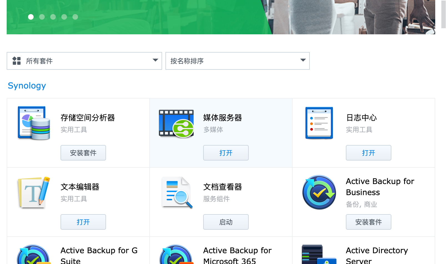Screen dimensions: 448x264
Task: Click the 媒体服务器 filmstrip icon
Action: pyautogui.click(x=176, y=123)
